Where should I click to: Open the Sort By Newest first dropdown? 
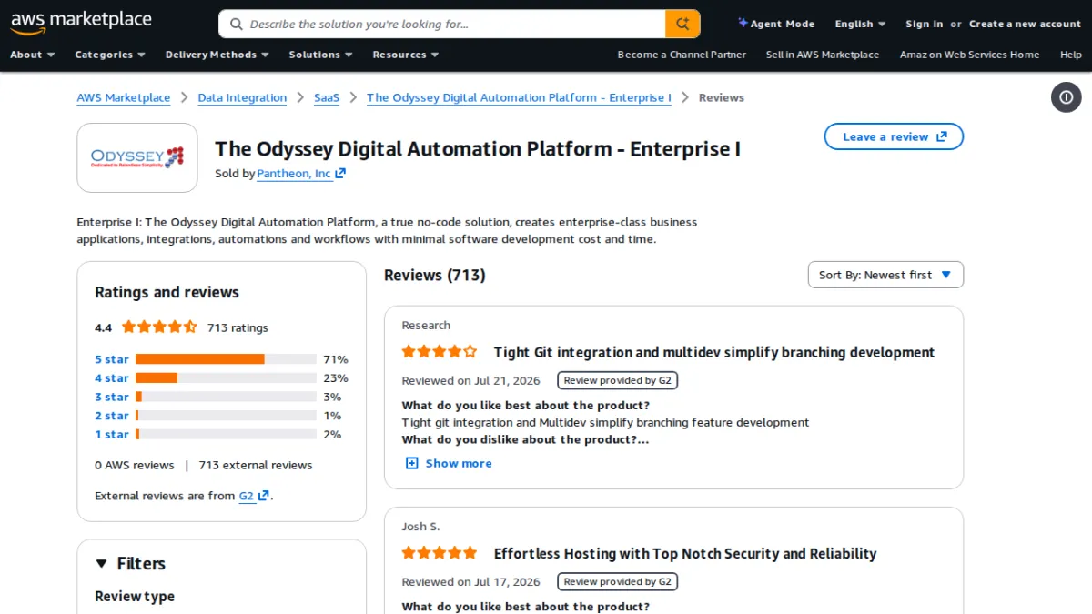pyautogui.click(x=885, y=275)
